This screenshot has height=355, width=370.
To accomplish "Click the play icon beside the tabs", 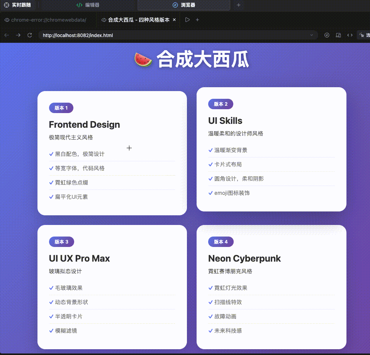I will point(187,20).
